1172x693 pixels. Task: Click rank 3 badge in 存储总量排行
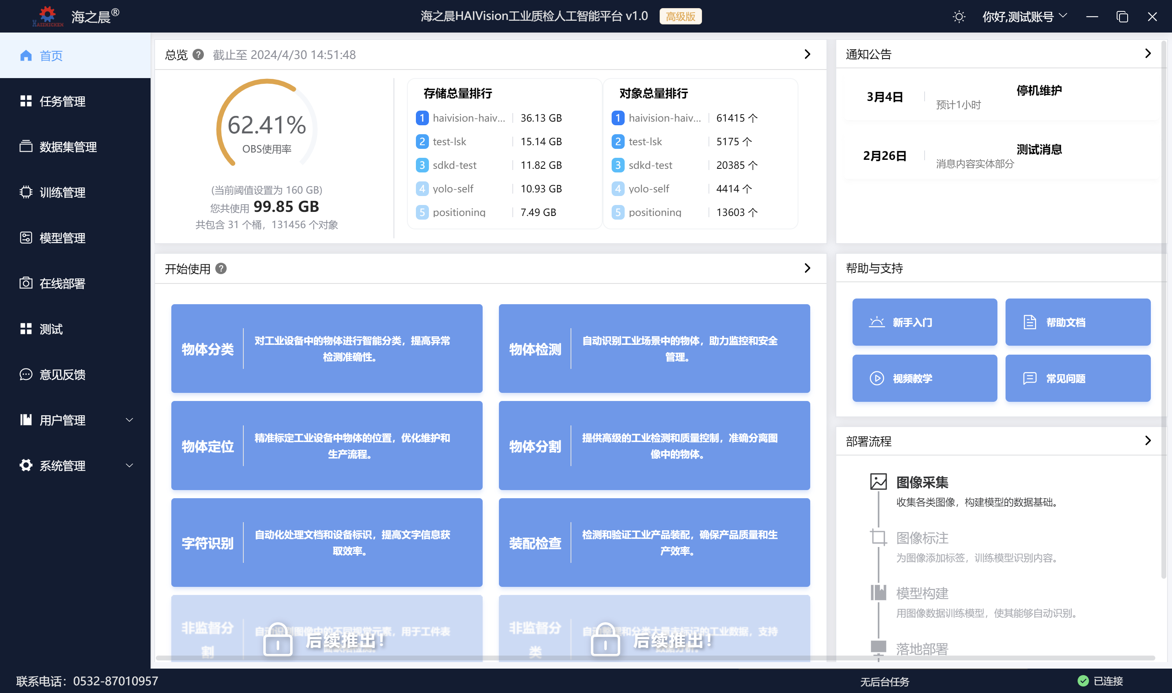(422, 165)
